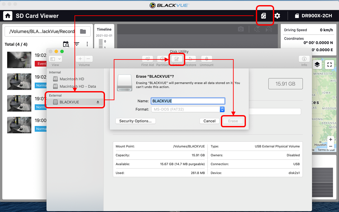Browse folder next to Volumes path
The image size is (339, 212).
point(83,31)
